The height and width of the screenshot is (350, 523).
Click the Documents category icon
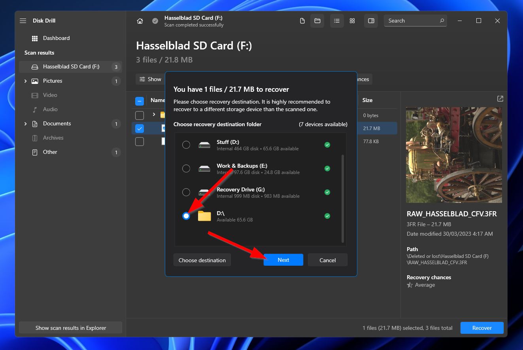pyautogui.click(x=35, y=124)
